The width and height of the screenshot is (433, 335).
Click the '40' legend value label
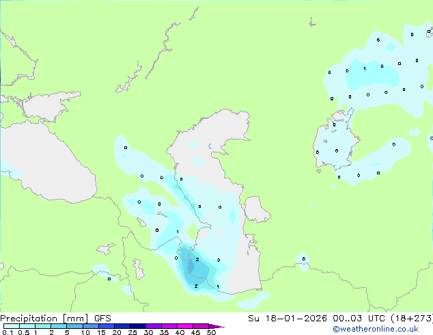[180, 332]
